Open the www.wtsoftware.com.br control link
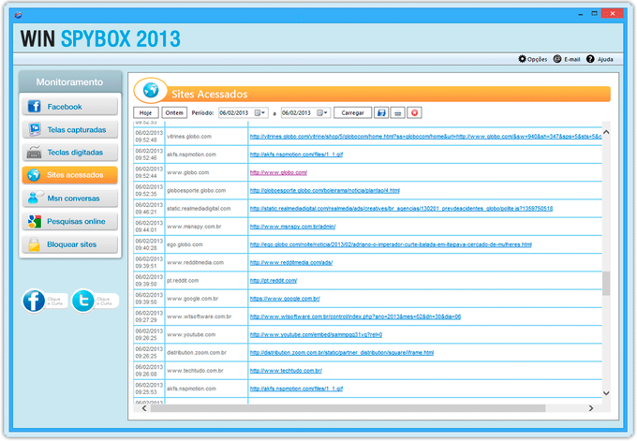This screenshot has width=637, height=441. click(x=355, y=316)
